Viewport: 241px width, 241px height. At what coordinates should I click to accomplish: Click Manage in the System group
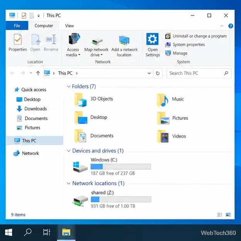pos(176,53)
